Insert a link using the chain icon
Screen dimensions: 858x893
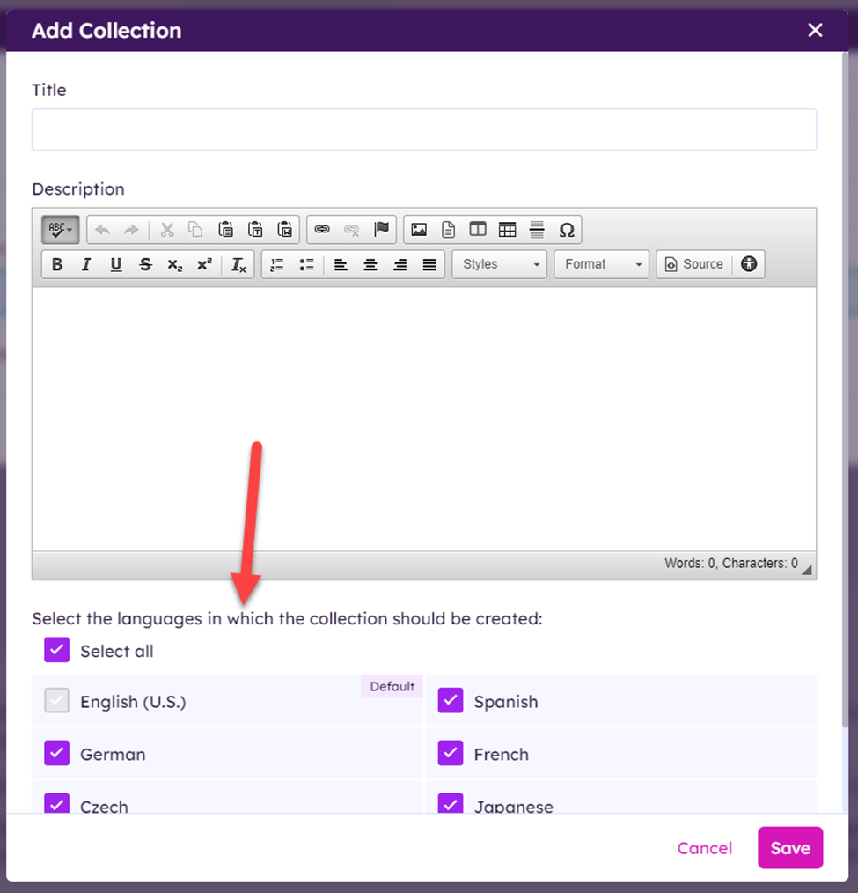(x=322, y=230)
